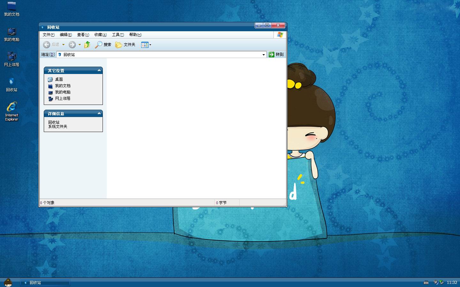This screenshot has width=460, height=287.
Task: Select 我的电脑 desktop icon
Action: [11, 34]
